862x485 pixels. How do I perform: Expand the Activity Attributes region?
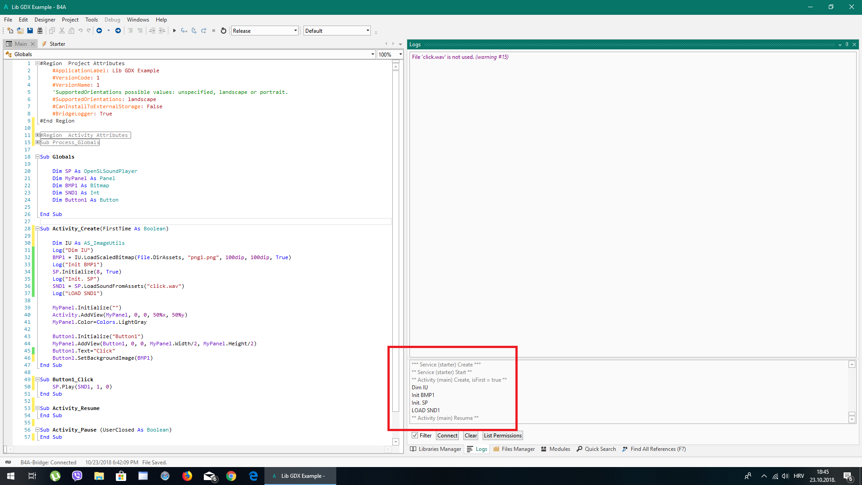point(38,135)
